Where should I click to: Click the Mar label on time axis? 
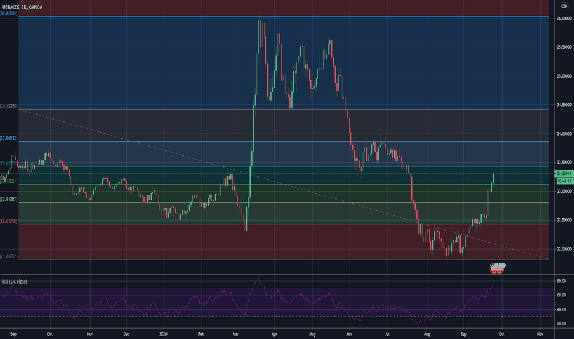click(236, 334)
